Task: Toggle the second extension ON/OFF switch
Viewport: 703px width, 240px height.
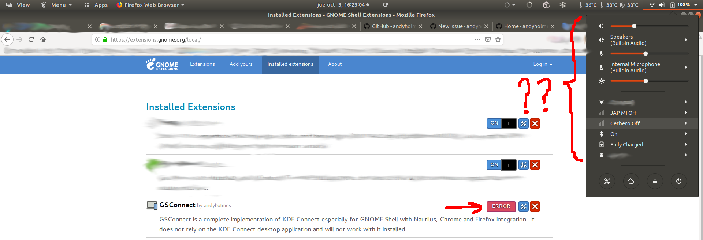Action: [501, 165]
